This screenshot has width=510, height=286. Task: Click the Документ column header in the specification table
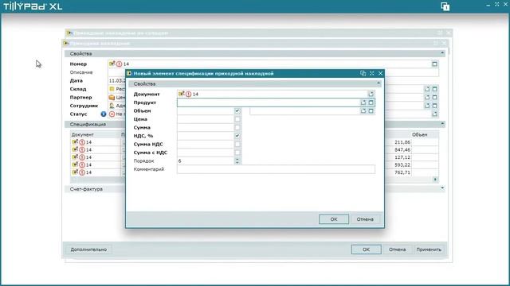[96, 134]
